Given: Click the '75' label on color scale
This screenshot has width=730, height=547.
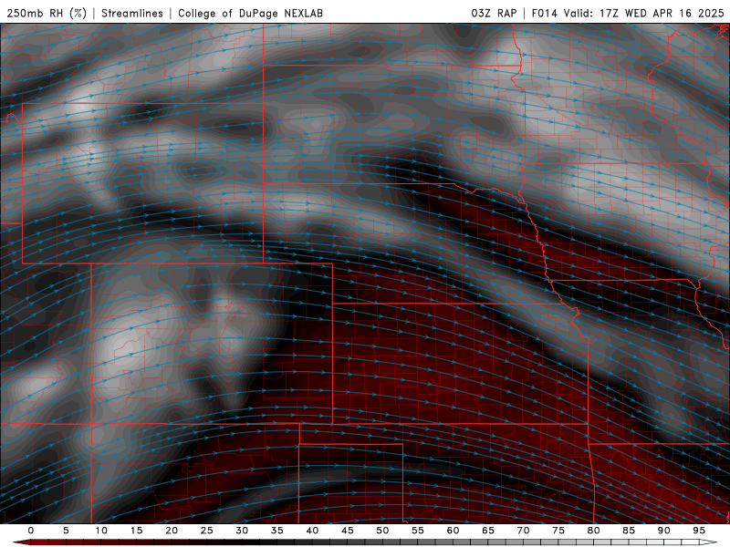Looking at the screenshot, I should point(558,531).
